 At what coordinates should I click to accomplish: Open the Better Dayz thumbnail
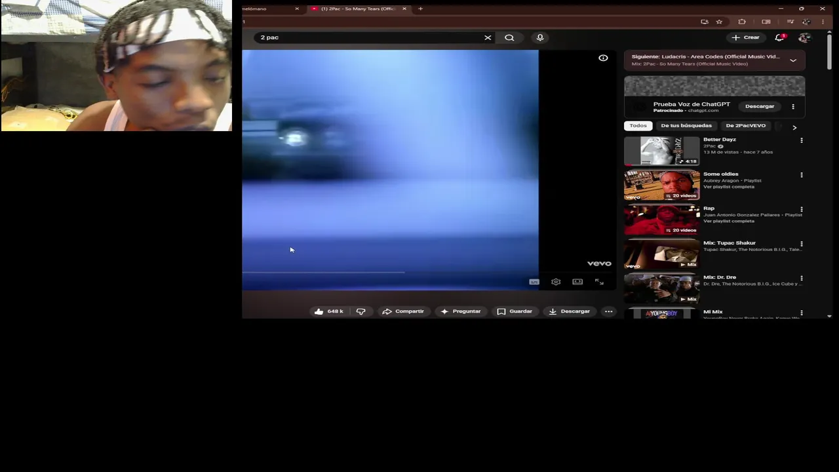click(662, 151)
